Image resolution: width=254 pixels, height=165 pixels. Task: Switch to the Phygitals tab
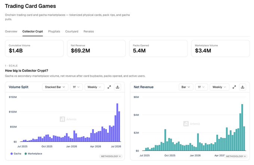pyautogui.click(x=54, y=31)
